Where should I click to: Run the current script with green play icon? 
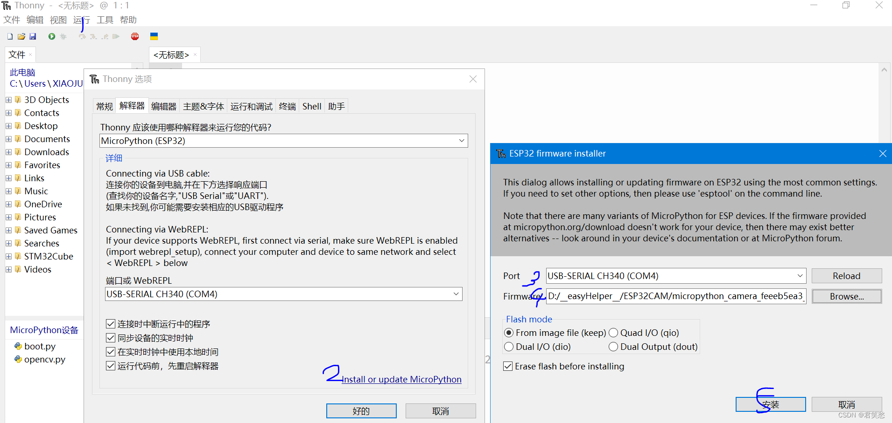tap(52, 36)
